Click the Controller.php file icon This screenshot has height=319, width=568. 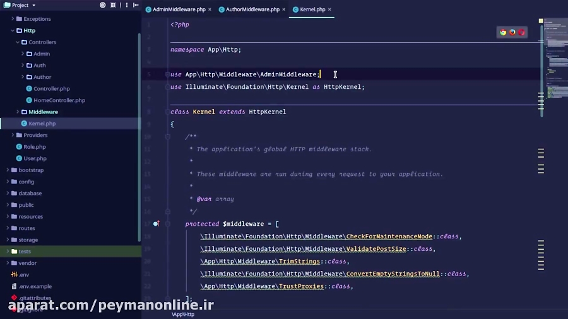click(x=29, y=89)
